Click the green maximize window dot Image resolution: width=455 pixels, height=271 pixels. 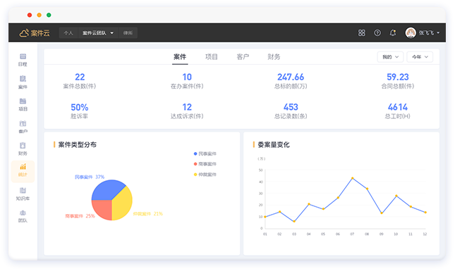[x=49, y=15]
